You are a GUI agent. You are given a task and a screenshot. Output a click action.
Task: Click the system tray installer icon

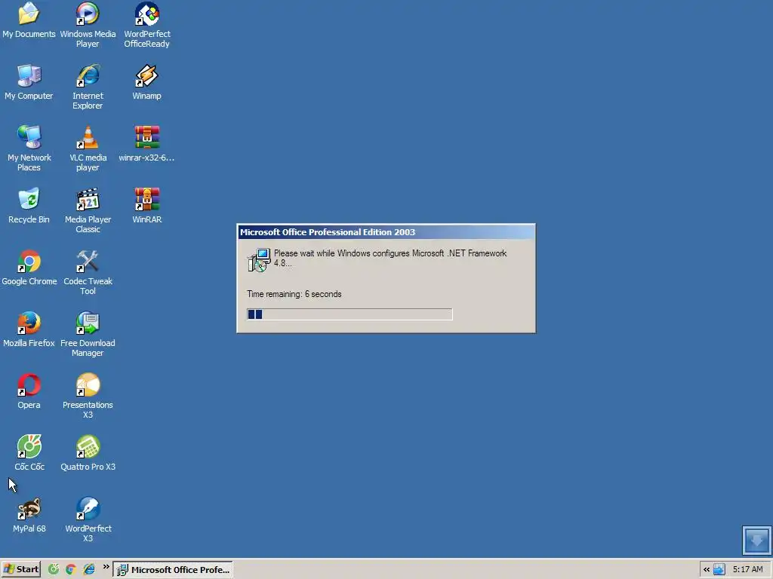click(x=719, y=569)
